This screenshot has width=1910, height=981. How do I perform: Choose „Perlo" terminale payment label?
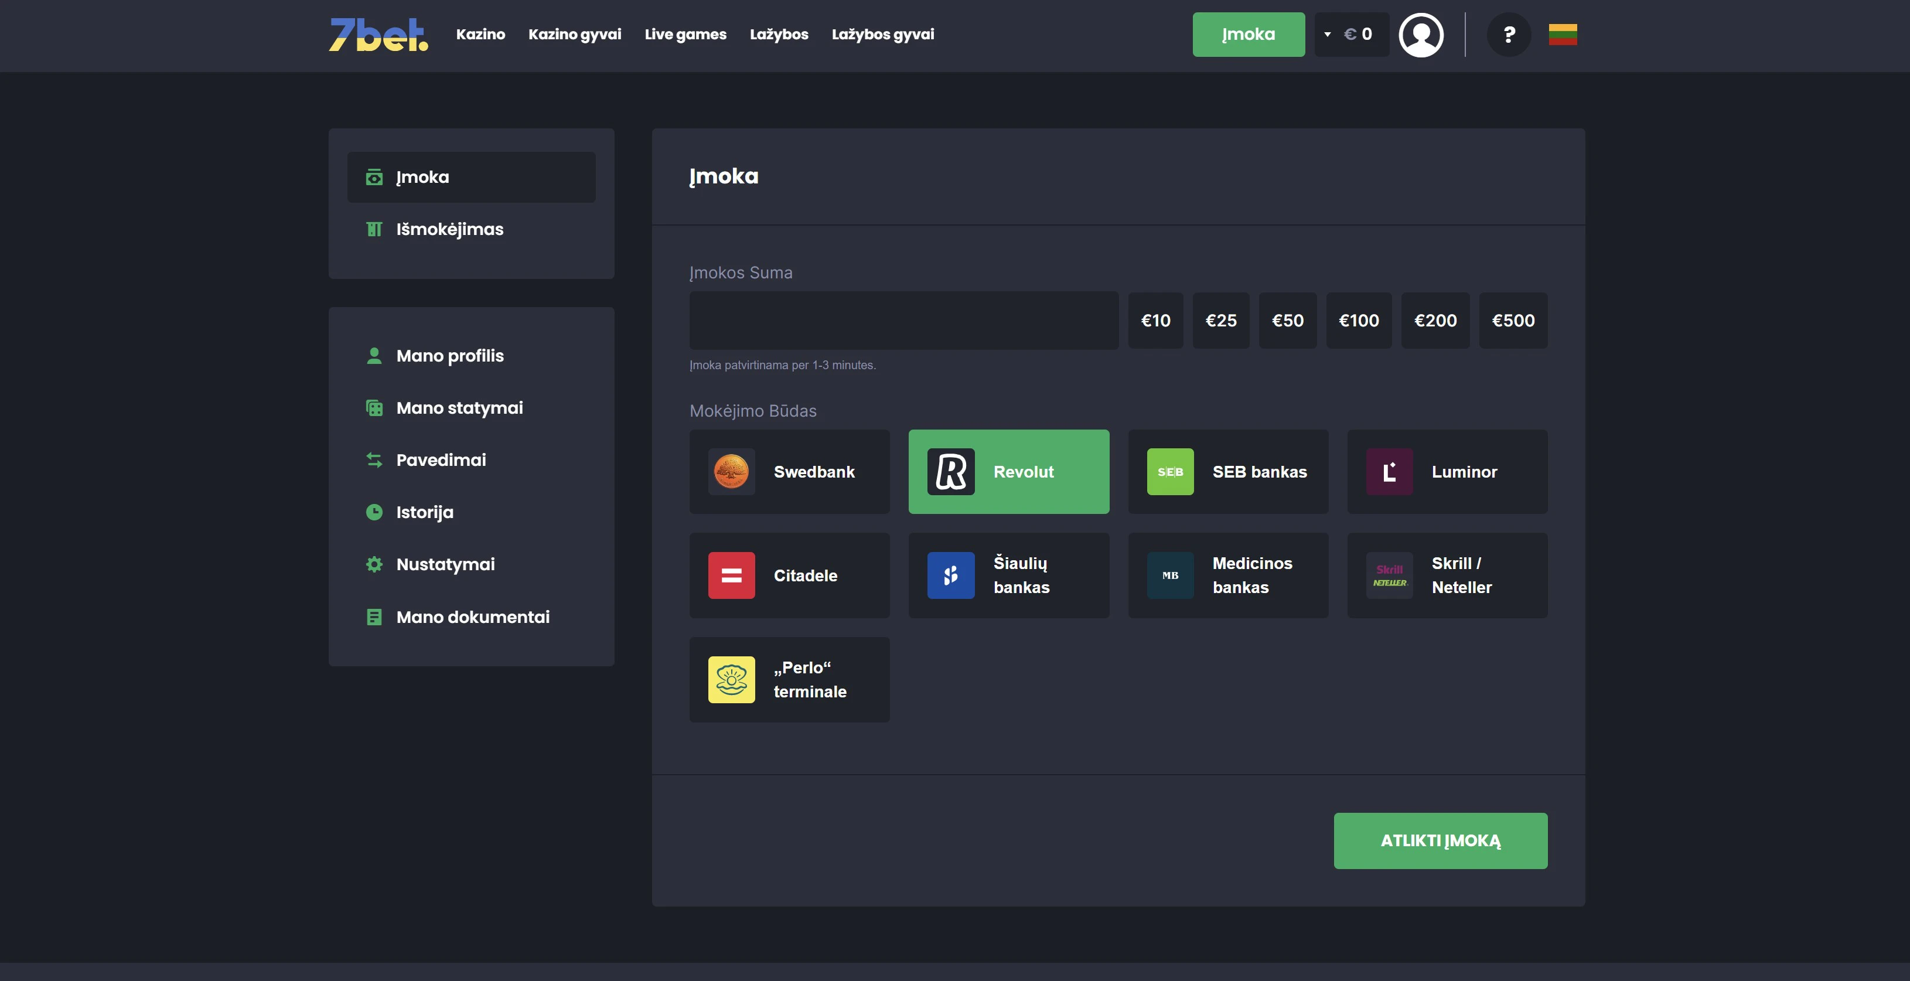point(810,679)
